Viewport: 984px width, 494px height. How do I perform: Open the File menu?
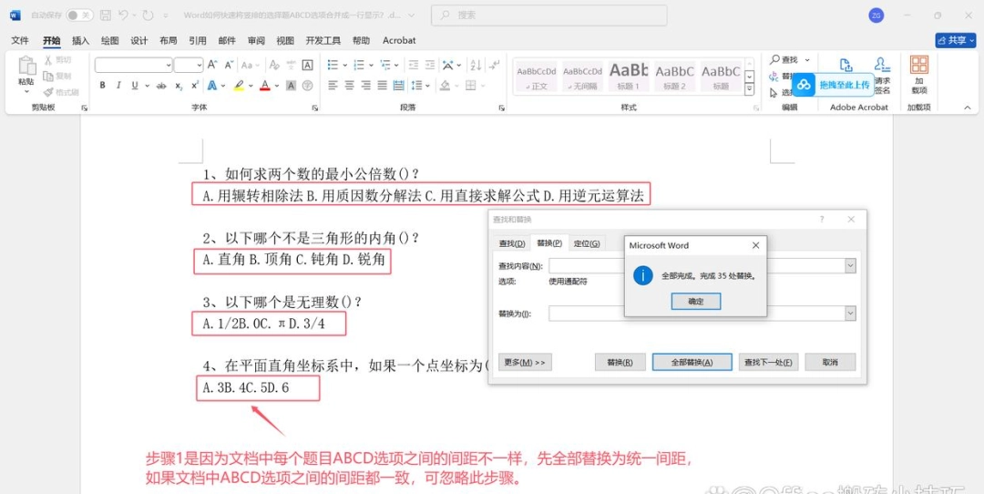tap(20, 40)
